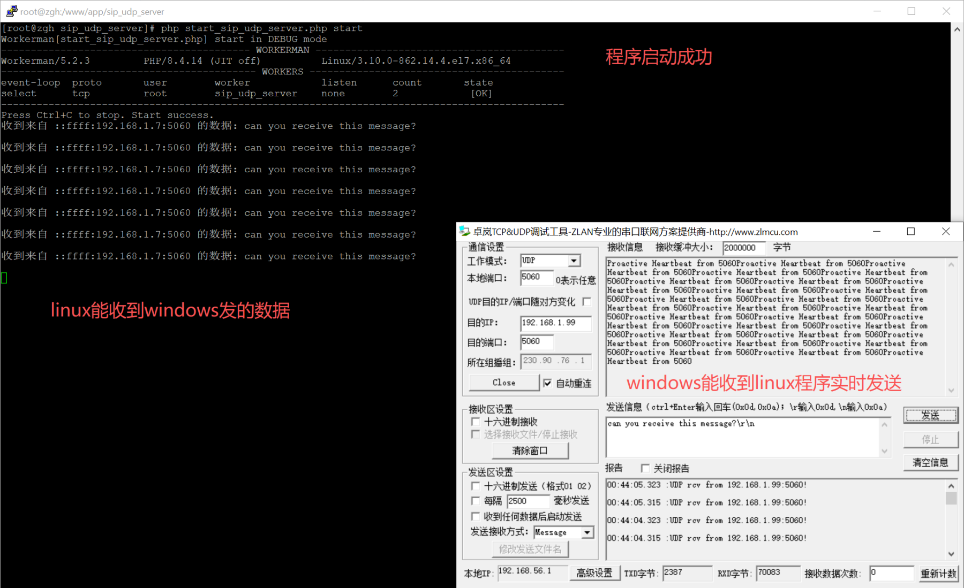
Task: Minimize the ZLAN debug tool window
Action: (x=877, y=232)
